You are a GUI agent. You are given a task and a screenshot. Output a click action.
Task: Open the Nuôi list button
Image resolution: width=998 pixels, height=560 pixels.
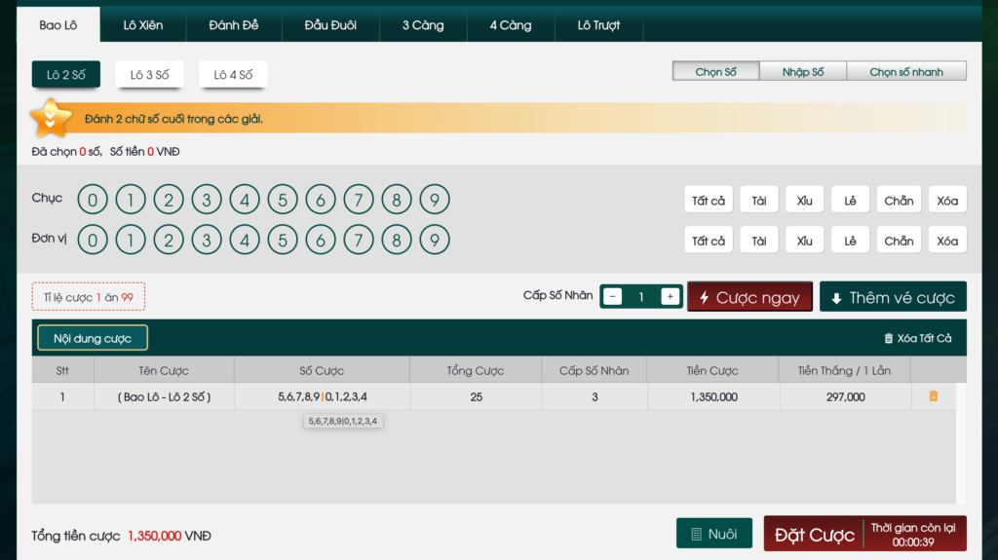coord(713,534)
